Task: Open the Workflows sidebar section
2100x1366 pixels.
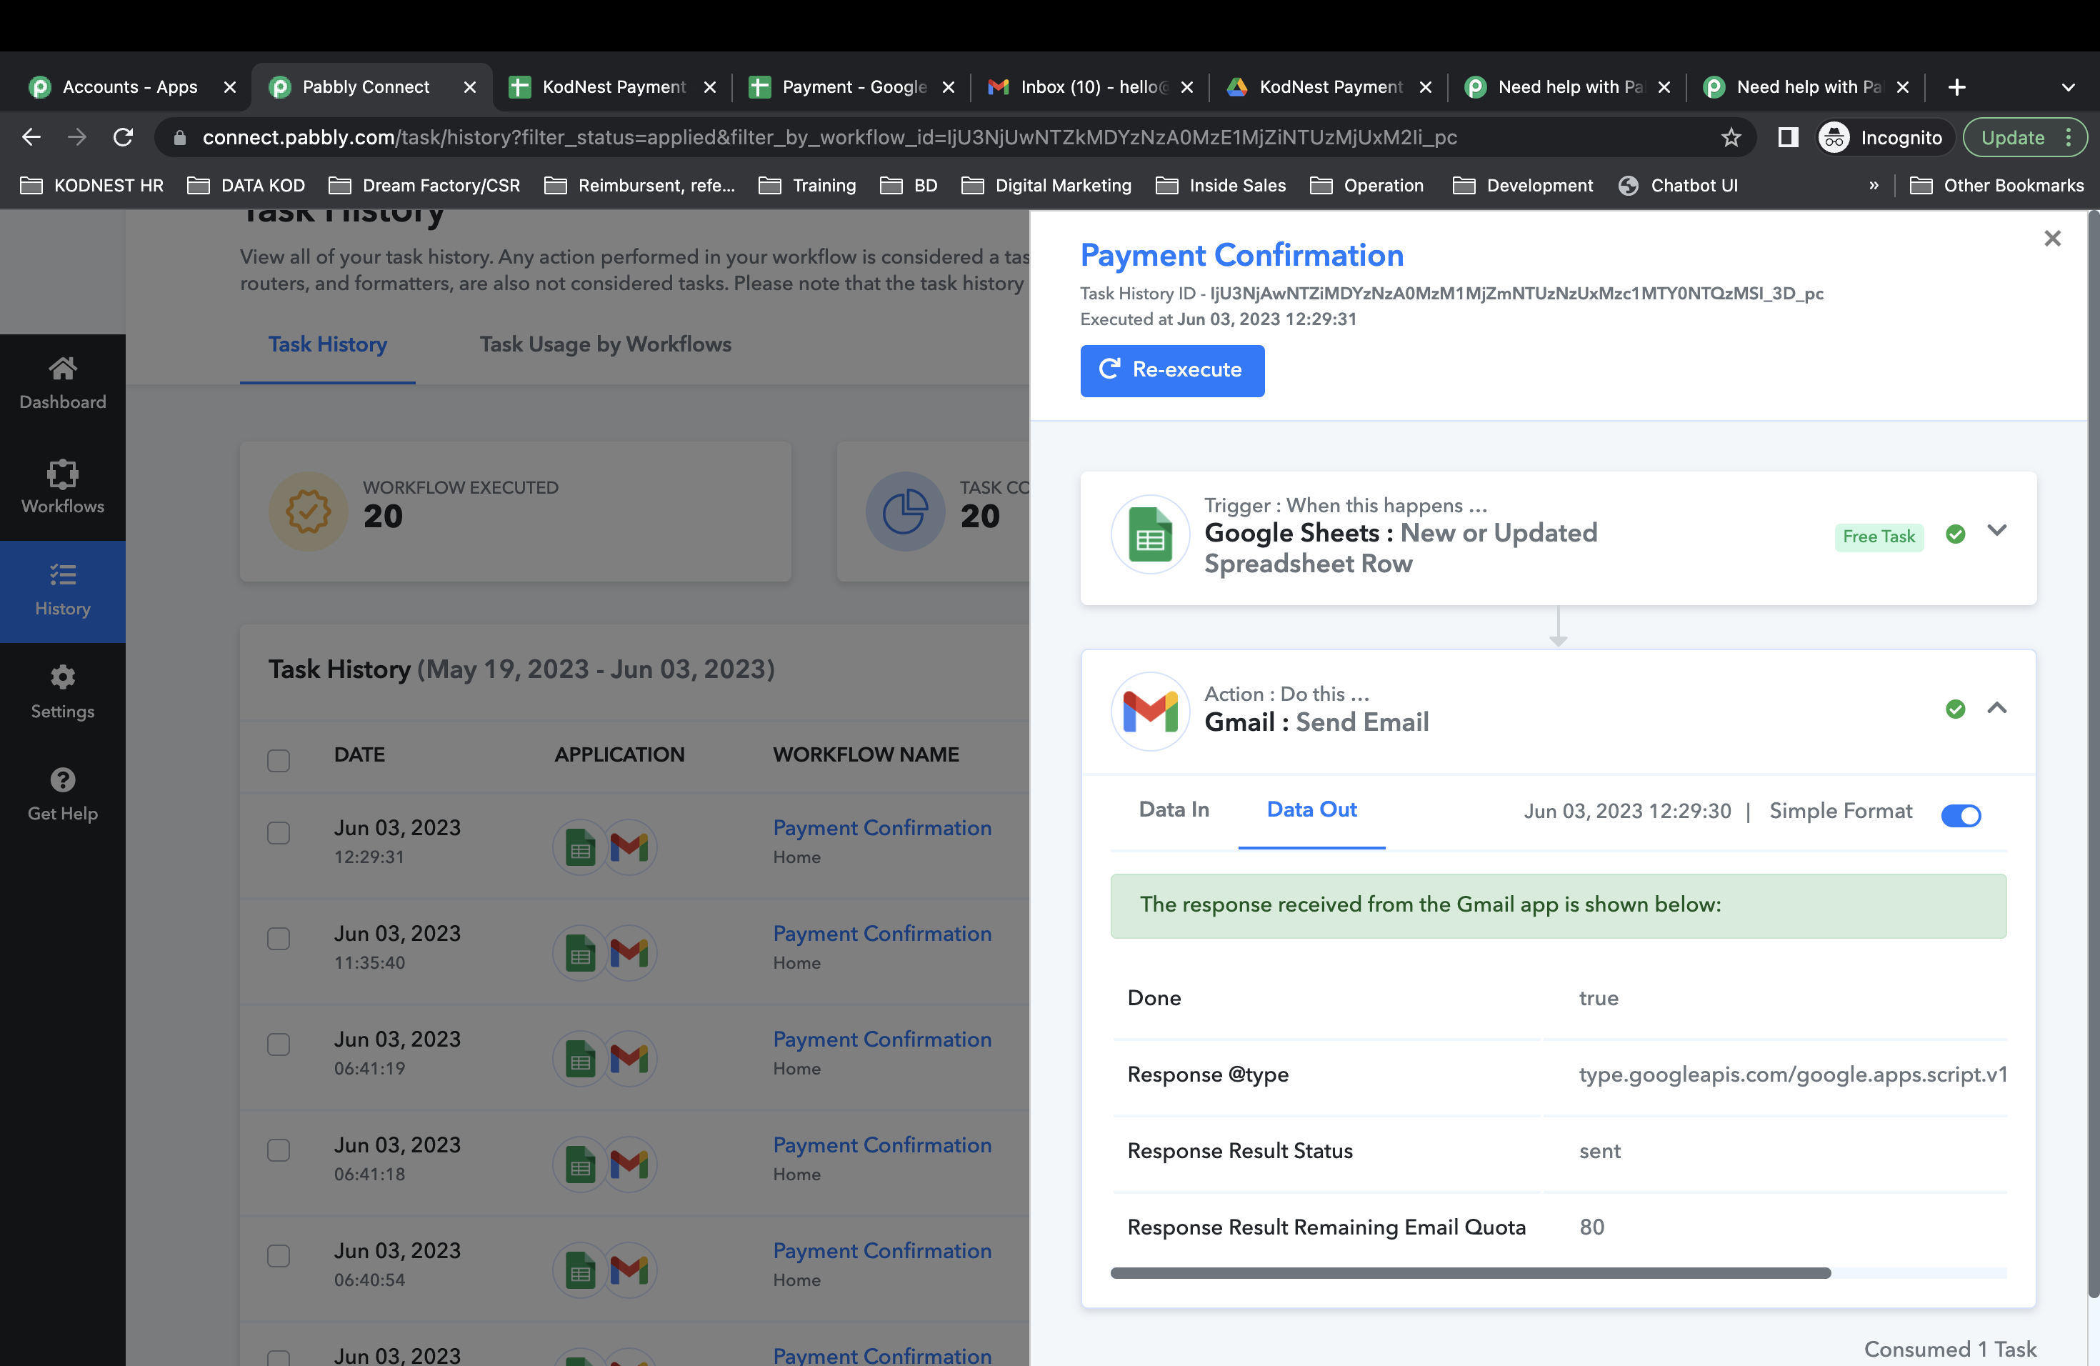Action: click(63, 487)
